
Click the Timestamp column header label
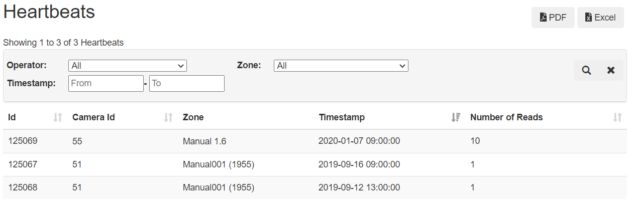[x=342, y=117]
